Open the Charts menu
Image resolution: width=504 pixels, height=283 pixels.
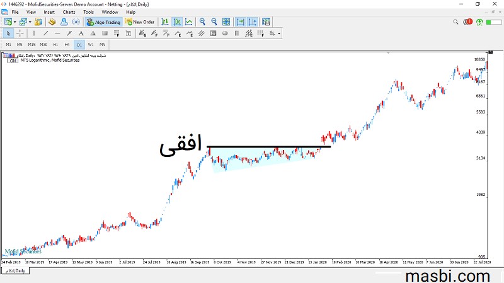(69, 12)
